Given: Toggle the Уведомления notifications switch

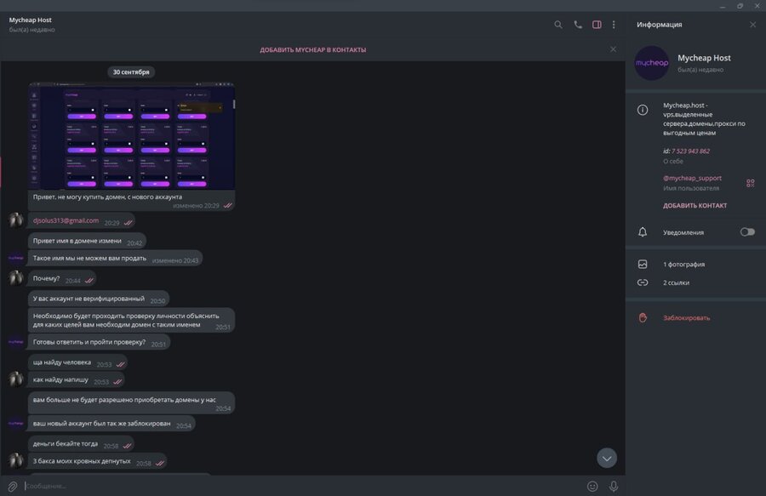Looking at the screenshot, I should point(747,231).
